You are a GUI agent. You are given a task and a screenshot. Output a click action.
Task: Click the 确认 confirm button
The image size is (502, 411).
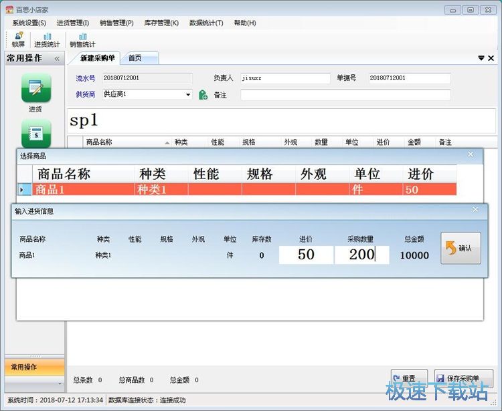461,248
